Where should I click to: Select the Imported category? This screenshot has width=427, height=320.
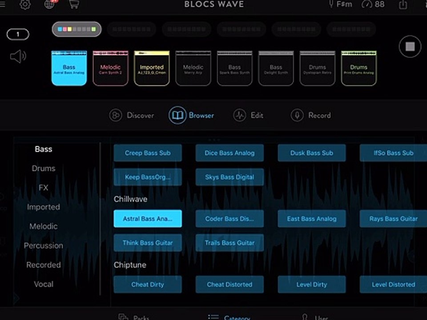[x=44, y=207]
